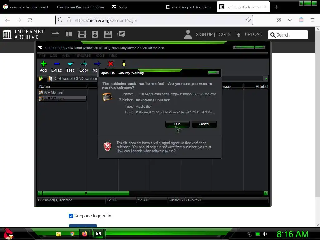The image size is (320, 240).
Task: Click Run in the security warning dialog
Action: (177, 124)
